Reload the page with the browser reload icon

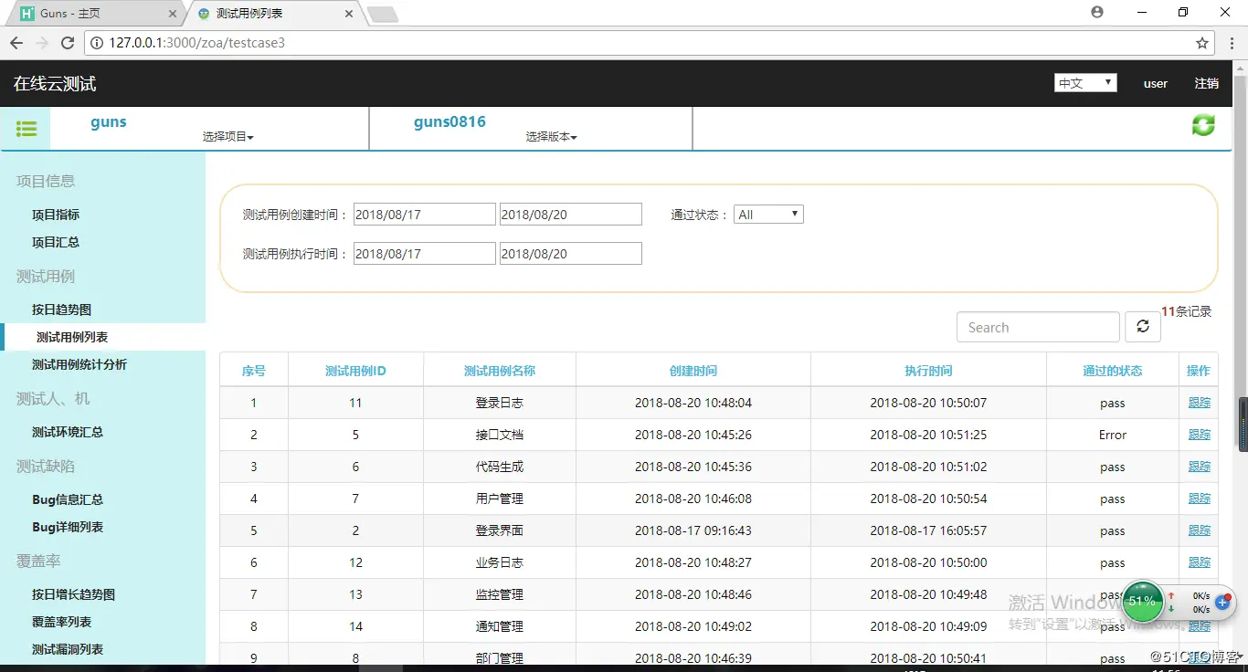coord(67,42)
